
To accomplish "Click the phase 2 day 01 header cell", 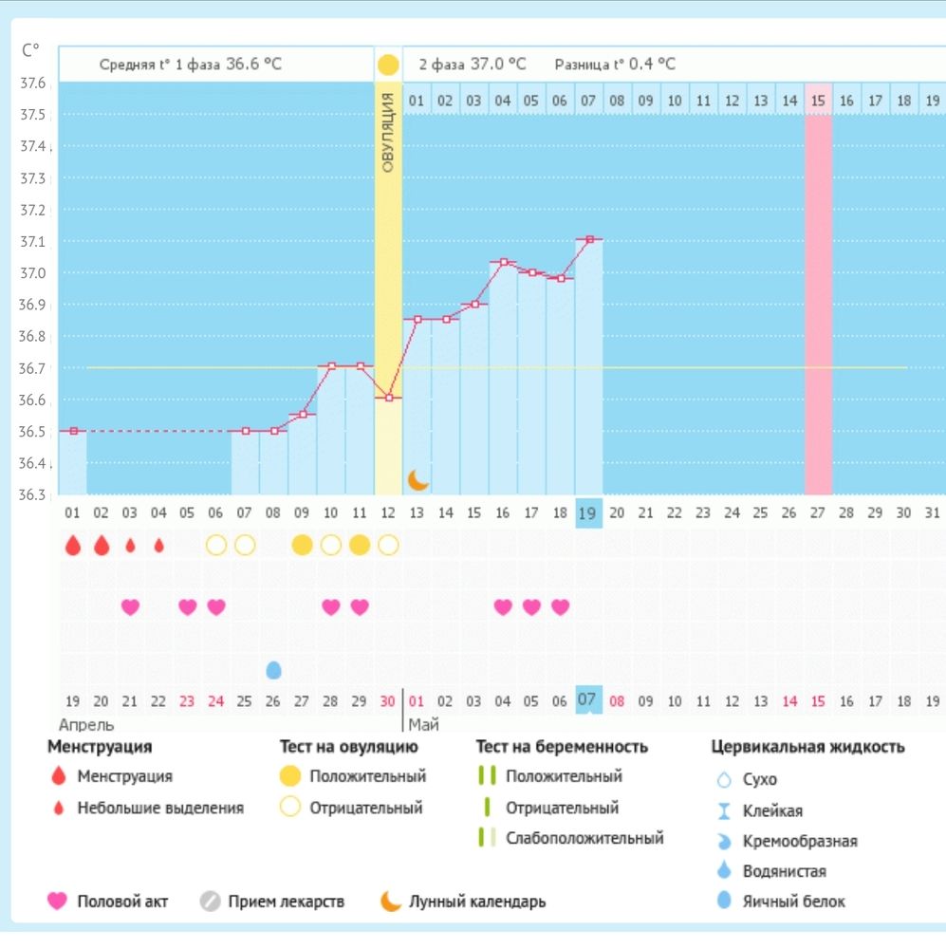I will [x=417, y=101].
